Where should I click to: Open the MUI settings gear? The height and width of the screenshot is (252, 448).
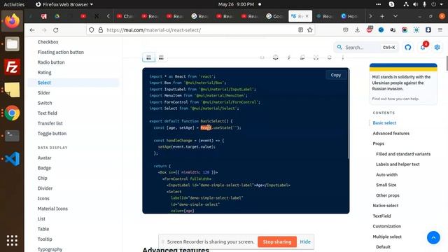click(437, 48)
